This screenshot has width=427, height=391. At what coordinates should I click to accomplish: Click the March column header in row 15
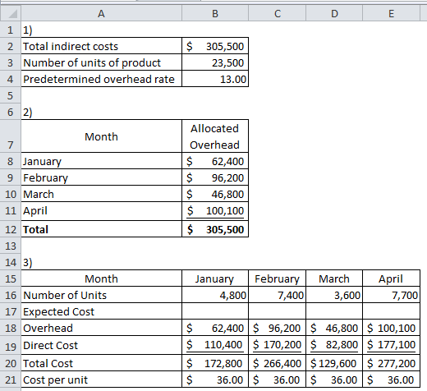tap(334, 278)
